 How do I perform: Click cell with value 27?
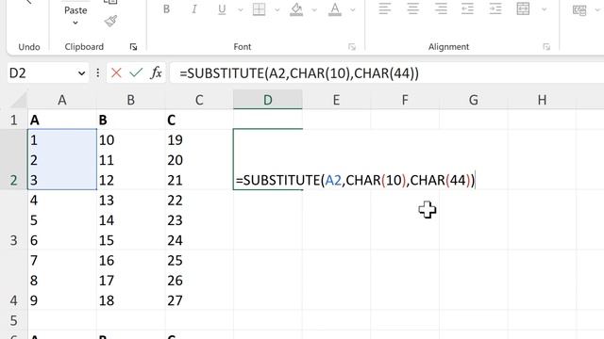pos(199,281)
